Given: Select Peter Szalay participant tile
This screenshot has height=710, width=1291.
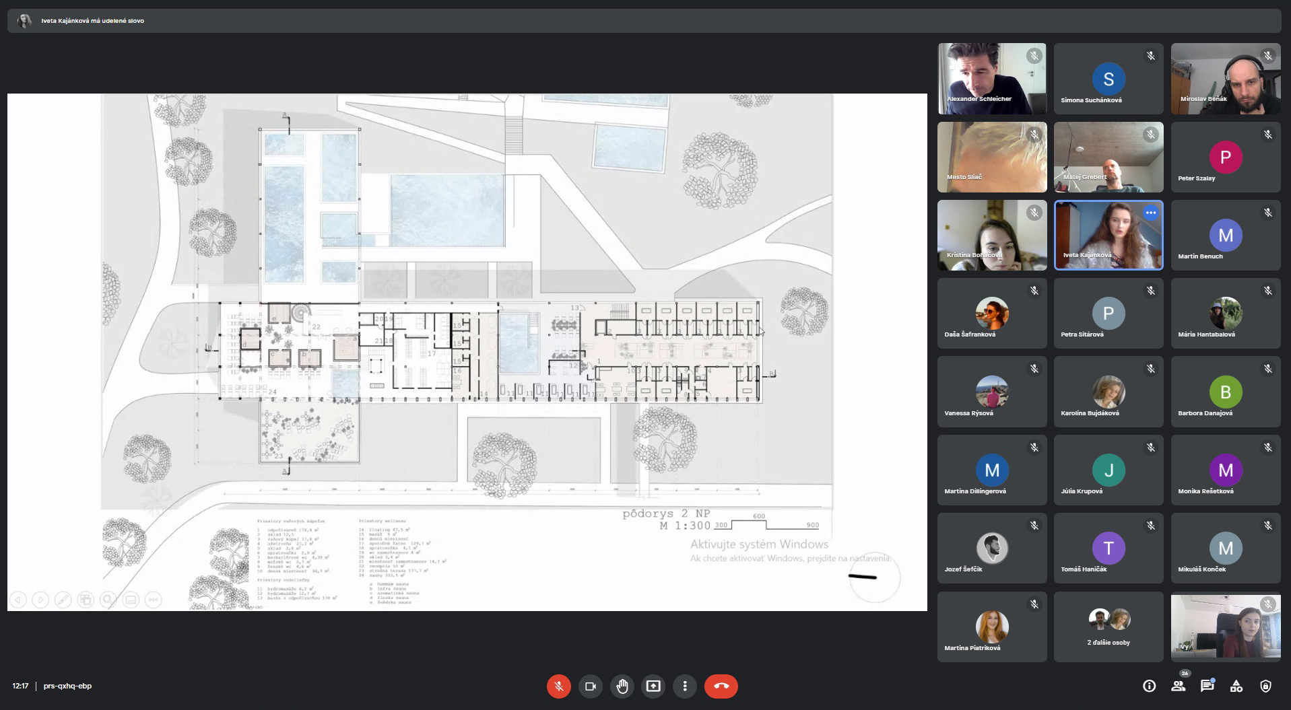Looking at the screenshot, I should 1226,157.
